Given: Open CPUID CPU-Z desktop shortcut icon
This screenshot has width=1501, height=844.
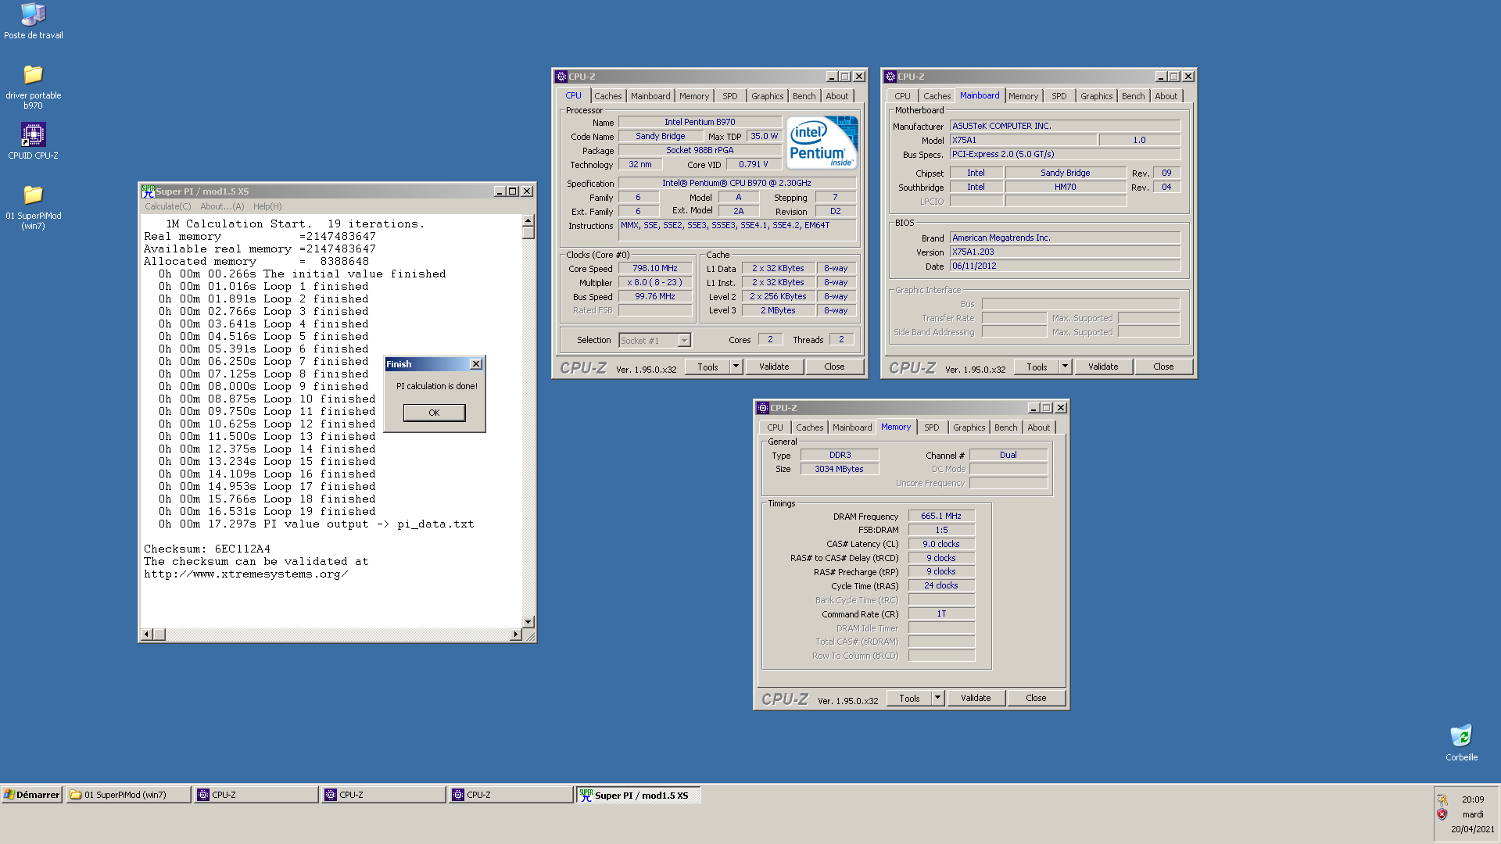Looking at the screenshot, I should (33, 141).
